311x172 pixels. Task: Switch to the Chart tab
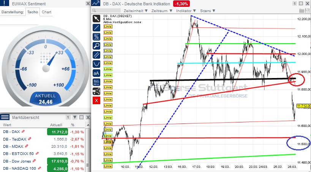46,12
